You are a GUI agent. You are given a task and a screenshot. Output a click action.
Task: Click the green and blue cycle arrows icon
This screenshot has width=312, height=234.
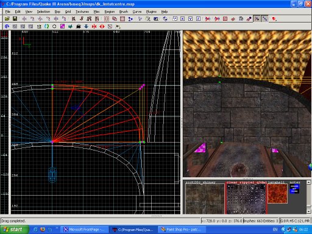tap(46, 26)
